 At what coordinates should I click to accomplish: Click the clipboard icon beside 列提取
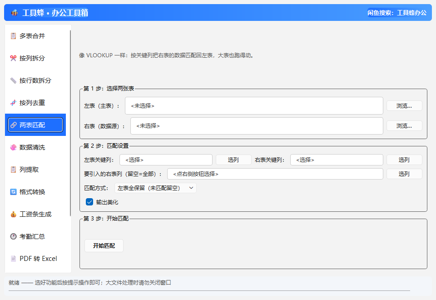pyautogui.click(x=13, y=170)
